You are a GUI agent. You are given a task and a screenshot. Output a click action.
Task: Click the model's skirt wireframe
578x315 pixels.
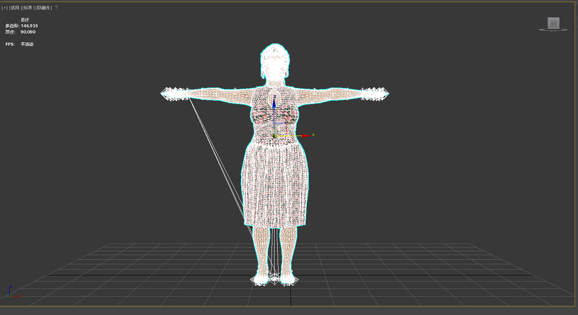(x=275, y=185)
